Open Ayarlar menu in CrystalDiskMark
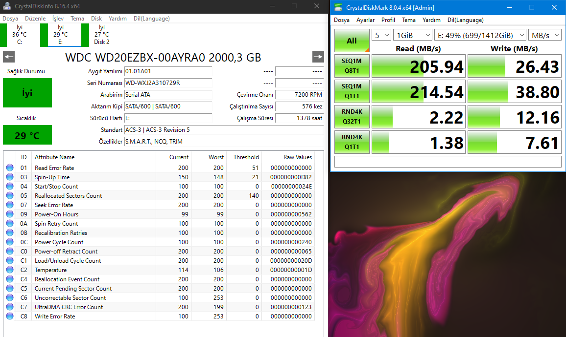 click(365, 20)
